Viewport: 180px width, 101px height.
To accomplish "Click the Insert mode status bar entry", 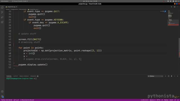I will coord(171,100).
